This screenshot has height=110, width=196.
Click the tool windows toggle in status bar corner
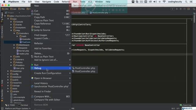click(x=2, y=108)
